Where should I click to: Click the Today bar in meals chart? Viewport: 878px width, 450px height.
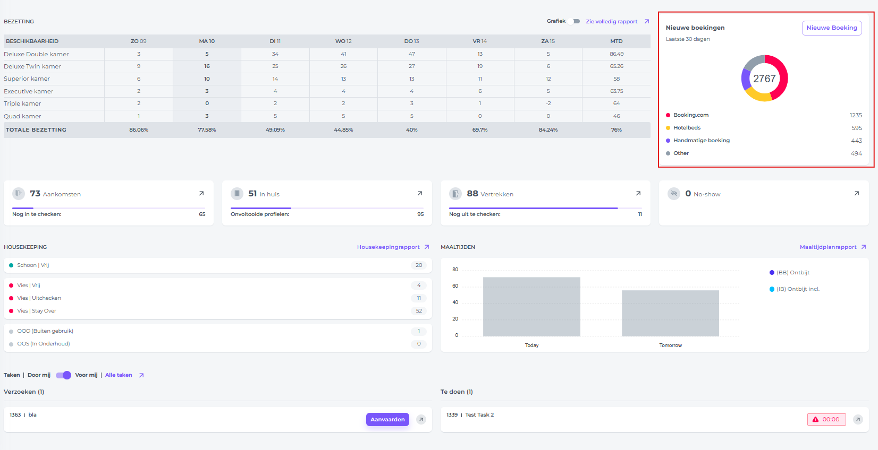[531, 307]
